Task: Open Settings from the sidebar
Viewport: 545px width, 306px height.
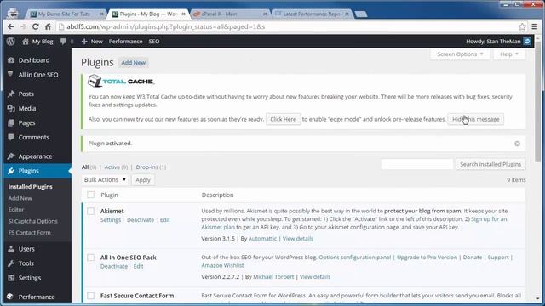Action: click(x=30, y=278)
